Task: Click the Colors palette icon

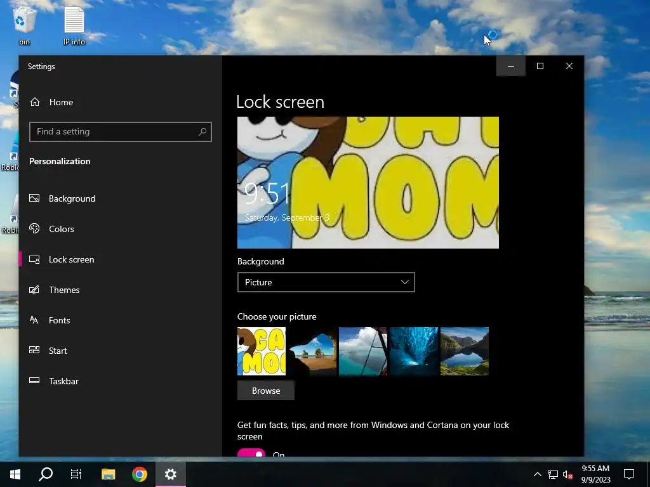Action: [34, 228]
